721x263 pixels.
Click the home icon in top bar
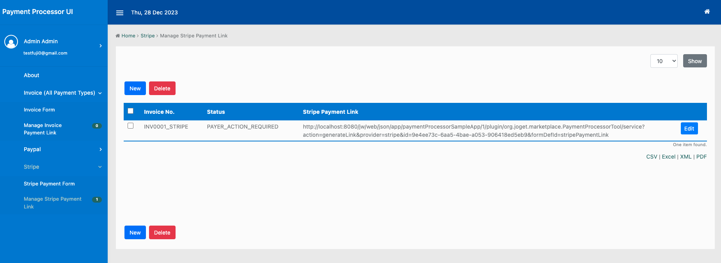coord(707,12)
